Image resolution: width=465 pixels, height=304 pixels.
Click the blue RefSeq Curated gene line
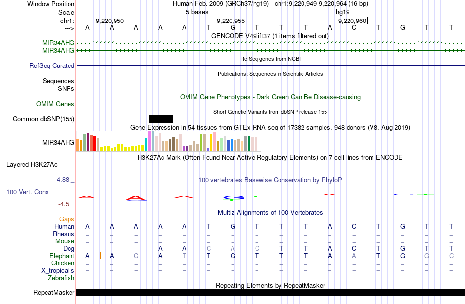pyautogui.click(x=270, y=65)
